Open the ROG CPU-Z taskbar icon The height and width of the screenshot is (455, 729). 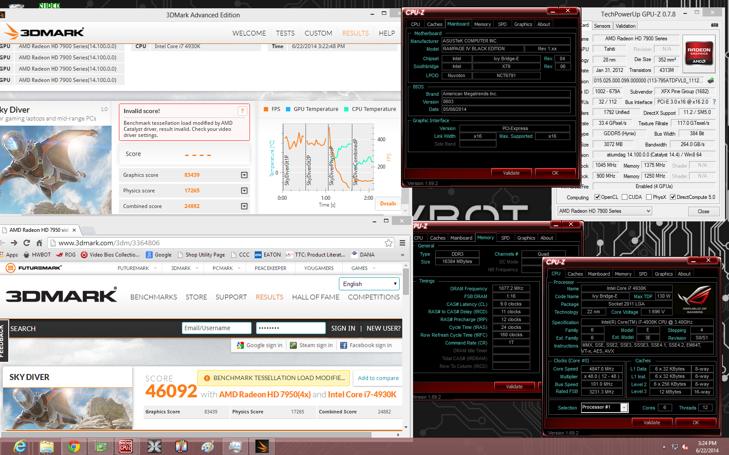(126, 446)
